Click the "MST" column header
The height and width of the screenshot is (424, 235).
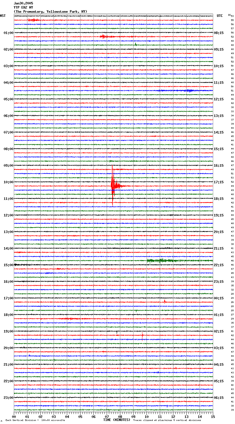pos(3,16)
